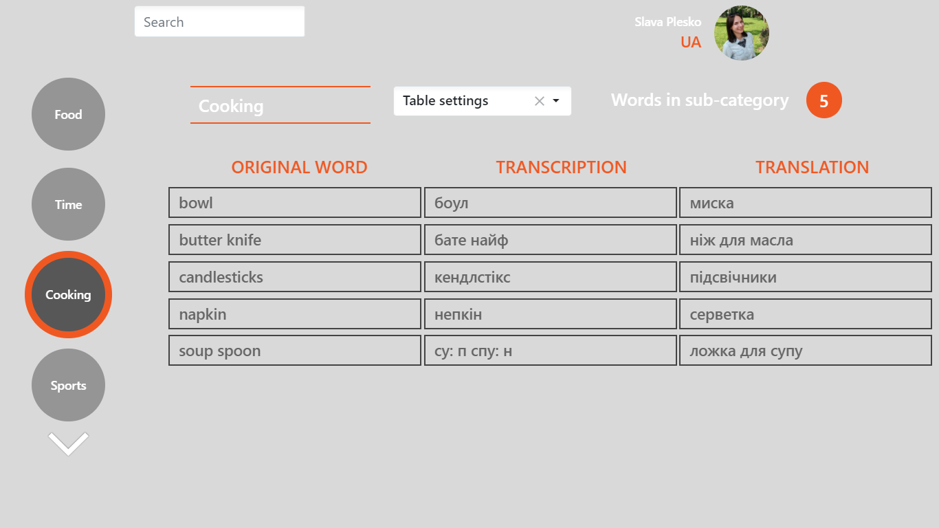Click the Cooking category title field
The image size is (939, 528).
(x=280, y=105)
